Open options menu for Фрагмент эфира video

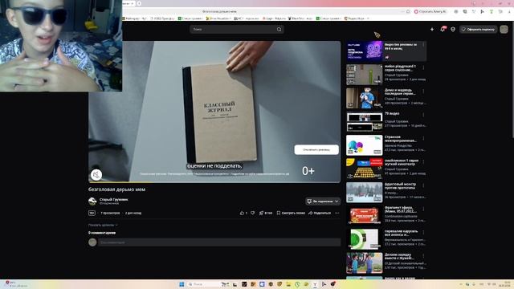pyautogui.click(x=423, y=209)
